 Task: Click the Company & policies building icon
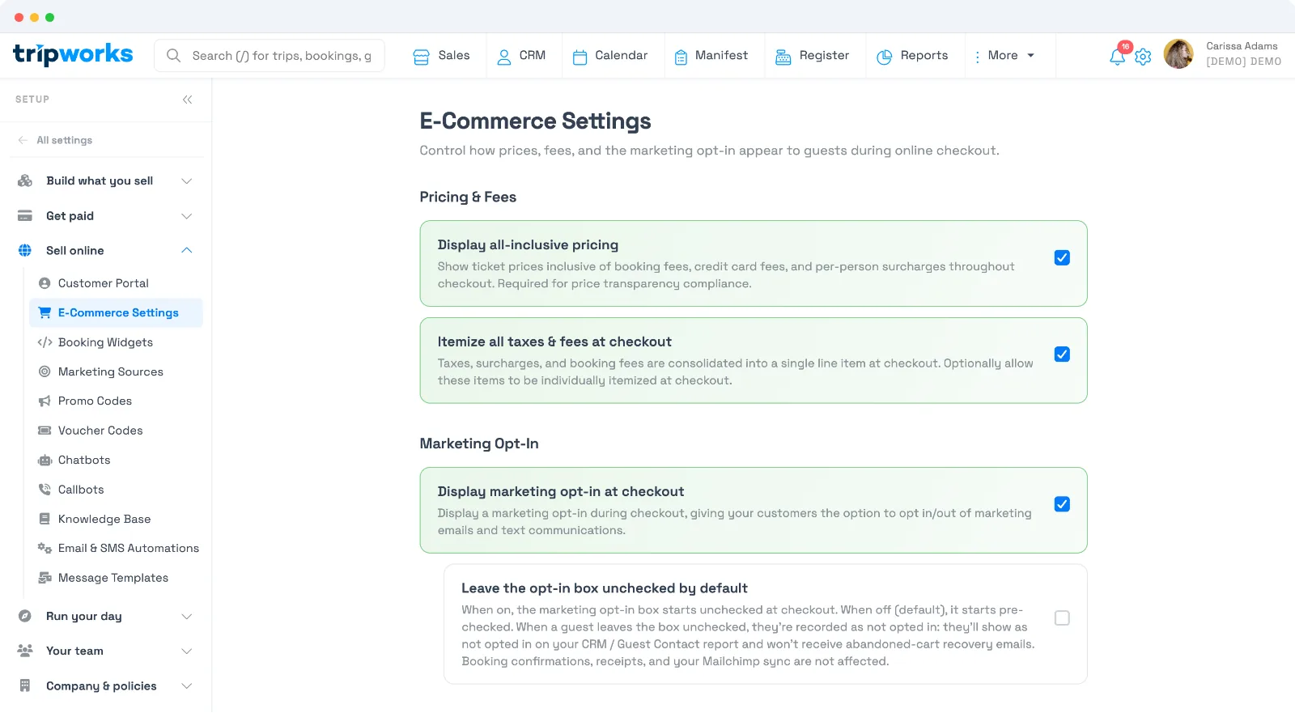tap(25, 685)
